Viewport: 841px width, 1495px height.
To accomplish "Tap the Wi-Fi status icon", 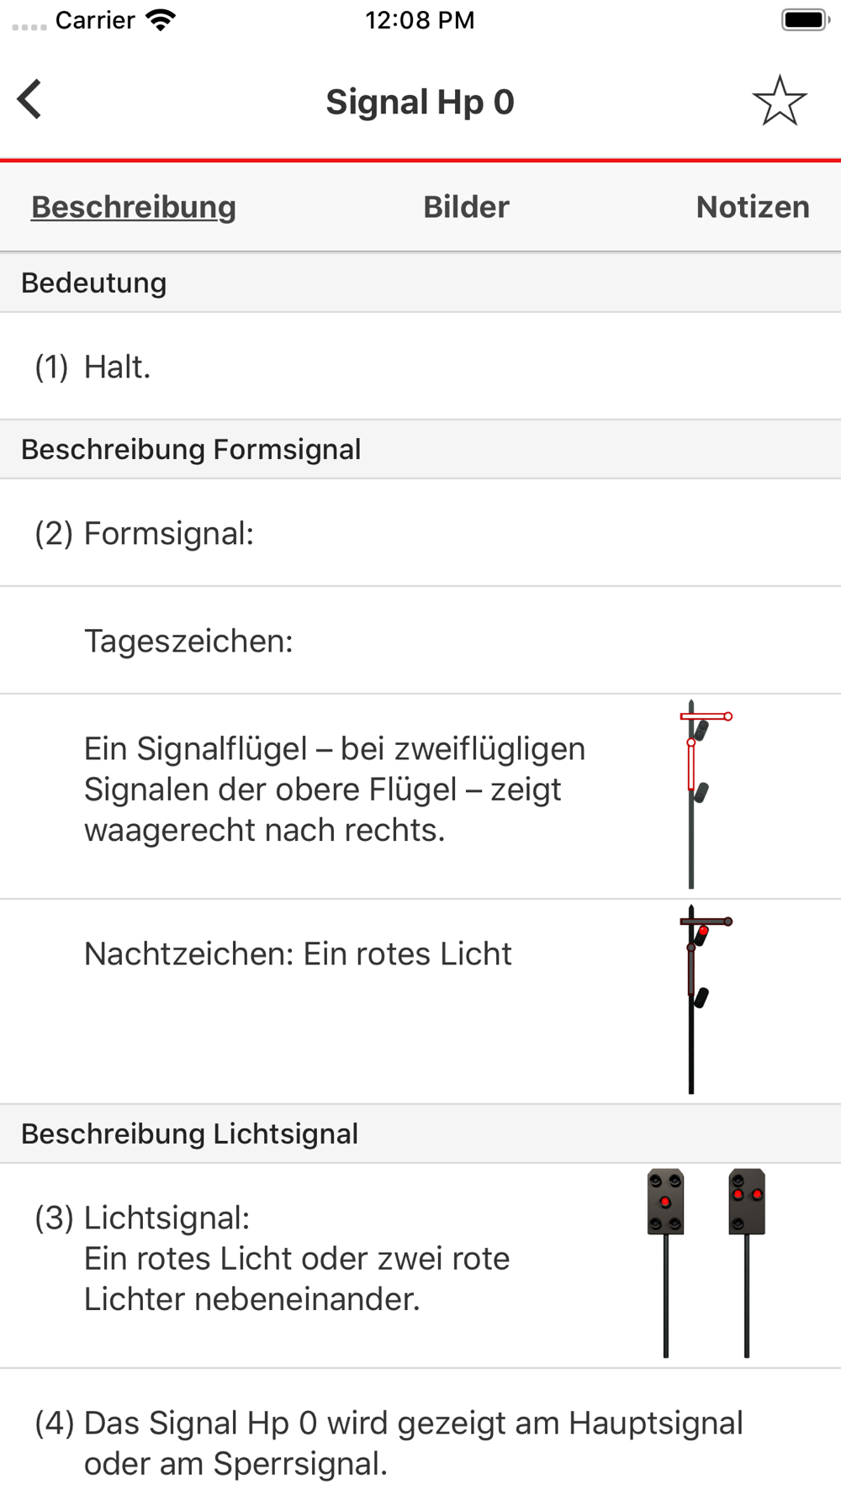I will coord(161,20).
